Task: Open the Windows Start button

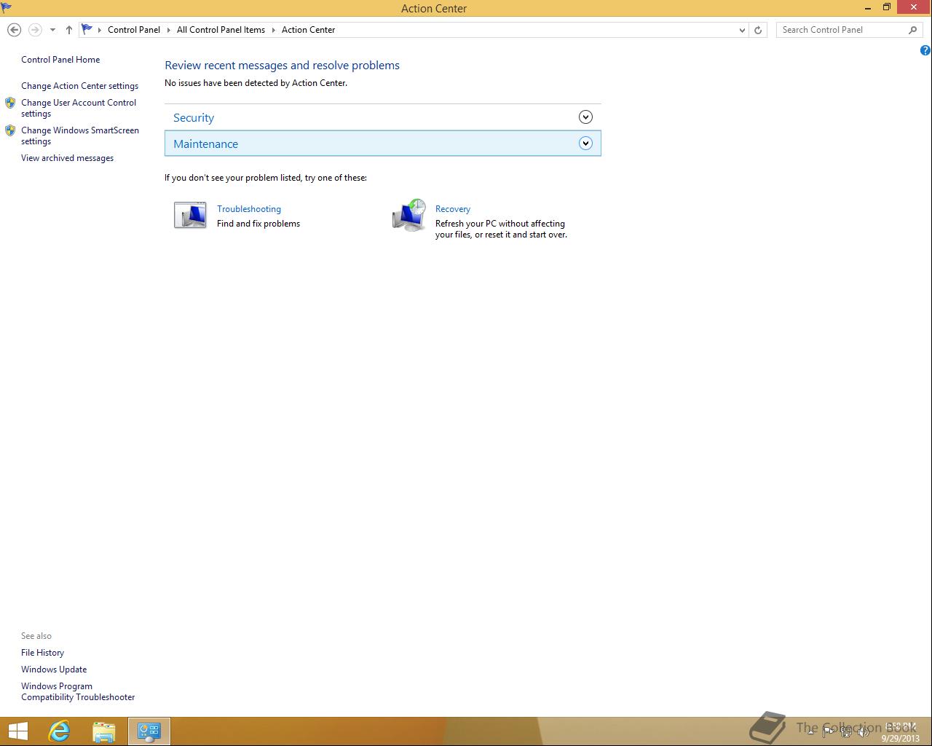Action: click(18, 731)
